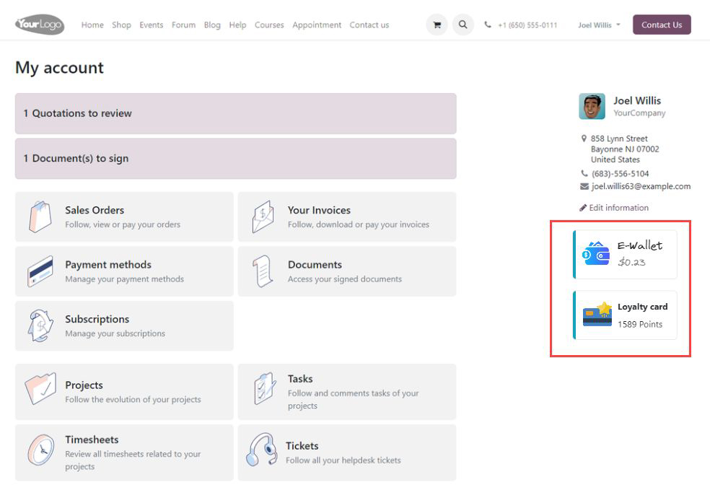This screenshot has width=710, height=490.
Task: Open the Tickets title
Action: coord(302,446)
